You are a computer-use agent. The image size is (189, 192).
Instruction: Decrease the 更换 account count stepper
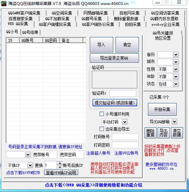coord(60,167)
